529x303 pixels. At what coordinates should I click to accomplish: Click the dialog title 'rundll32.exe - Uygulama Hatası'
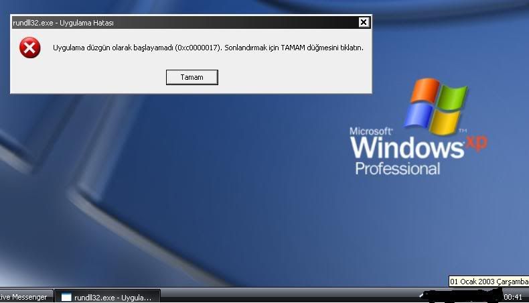(63, 23)
